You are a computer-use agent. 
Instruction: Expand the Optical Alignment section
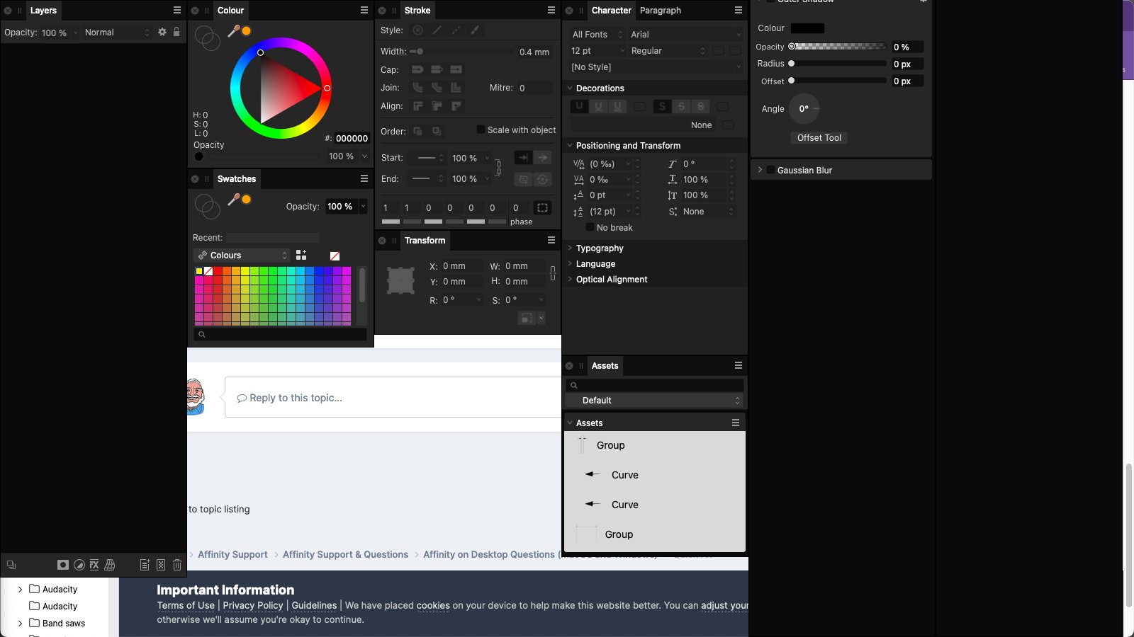tap(570, 279)
